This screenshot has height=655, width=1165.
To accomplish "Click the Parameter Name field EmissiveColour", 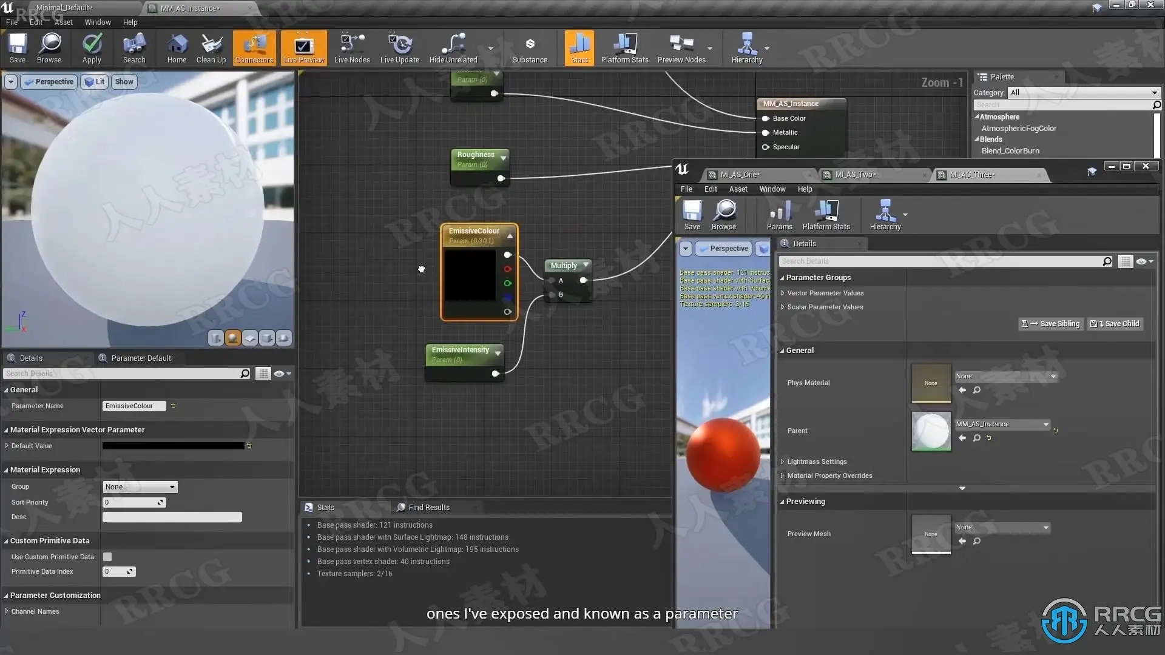I will (133, 406).
